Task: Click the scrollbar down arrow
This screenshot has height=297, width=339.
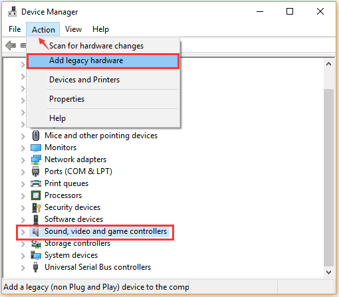Action: [x=328, y=272]
